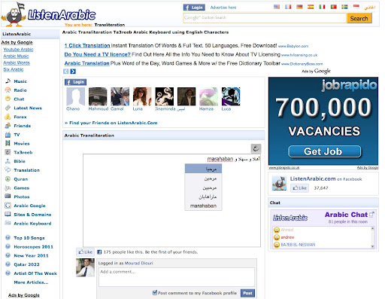This screenshot has height=299, width=385.
Task: Click the ListenArabic mascot logo
Action: [14, 14]
